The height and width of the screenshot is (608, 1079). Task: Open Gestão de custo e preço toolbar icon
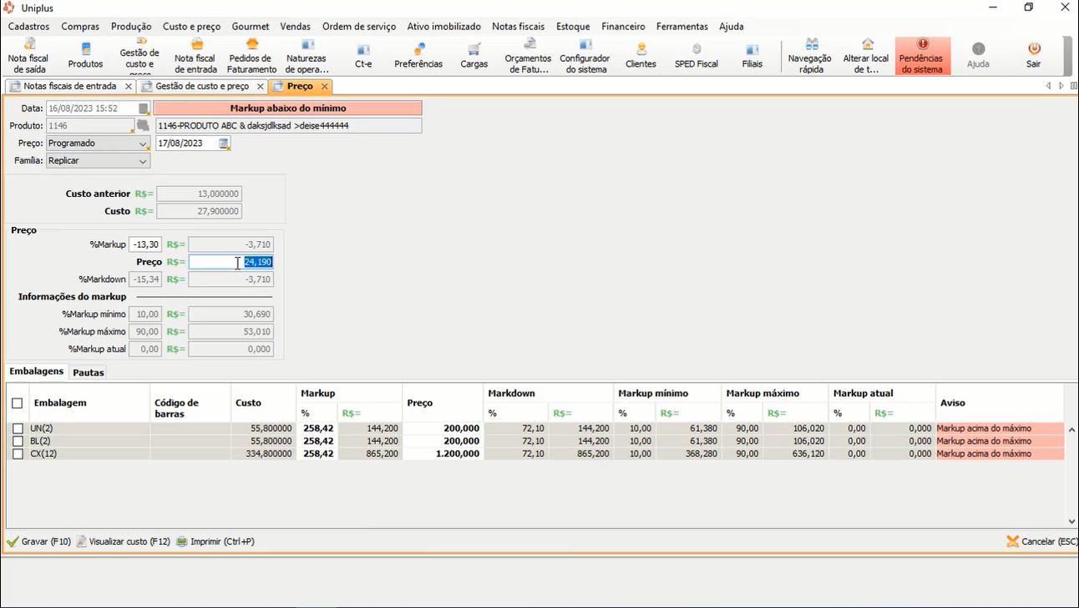pyautogui.click(x=139, y=56)
